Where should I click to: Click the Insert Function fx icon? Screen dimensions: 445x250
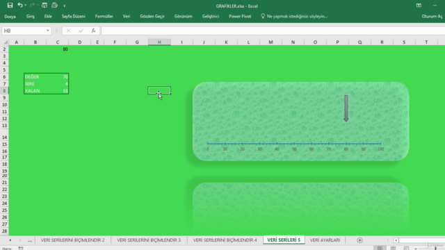click(93, 31)
